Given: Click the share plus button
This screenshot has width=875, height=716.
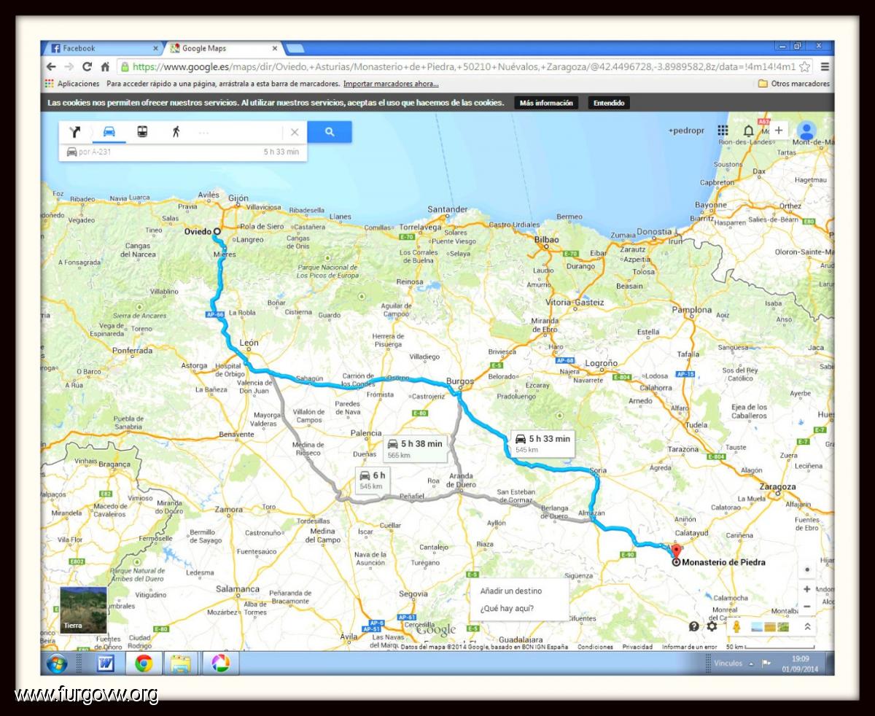Looking at the screenshot, I should coord(779,131).
